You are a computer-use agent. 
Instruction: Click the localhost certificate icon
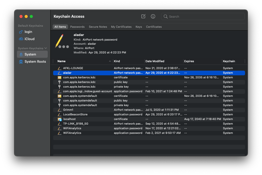(x=60, y=119)
